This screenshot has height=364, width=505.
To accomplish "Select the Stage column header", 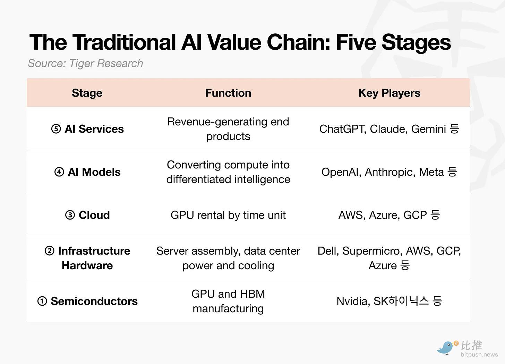I will pyautogui.click(x=87, y=93).
